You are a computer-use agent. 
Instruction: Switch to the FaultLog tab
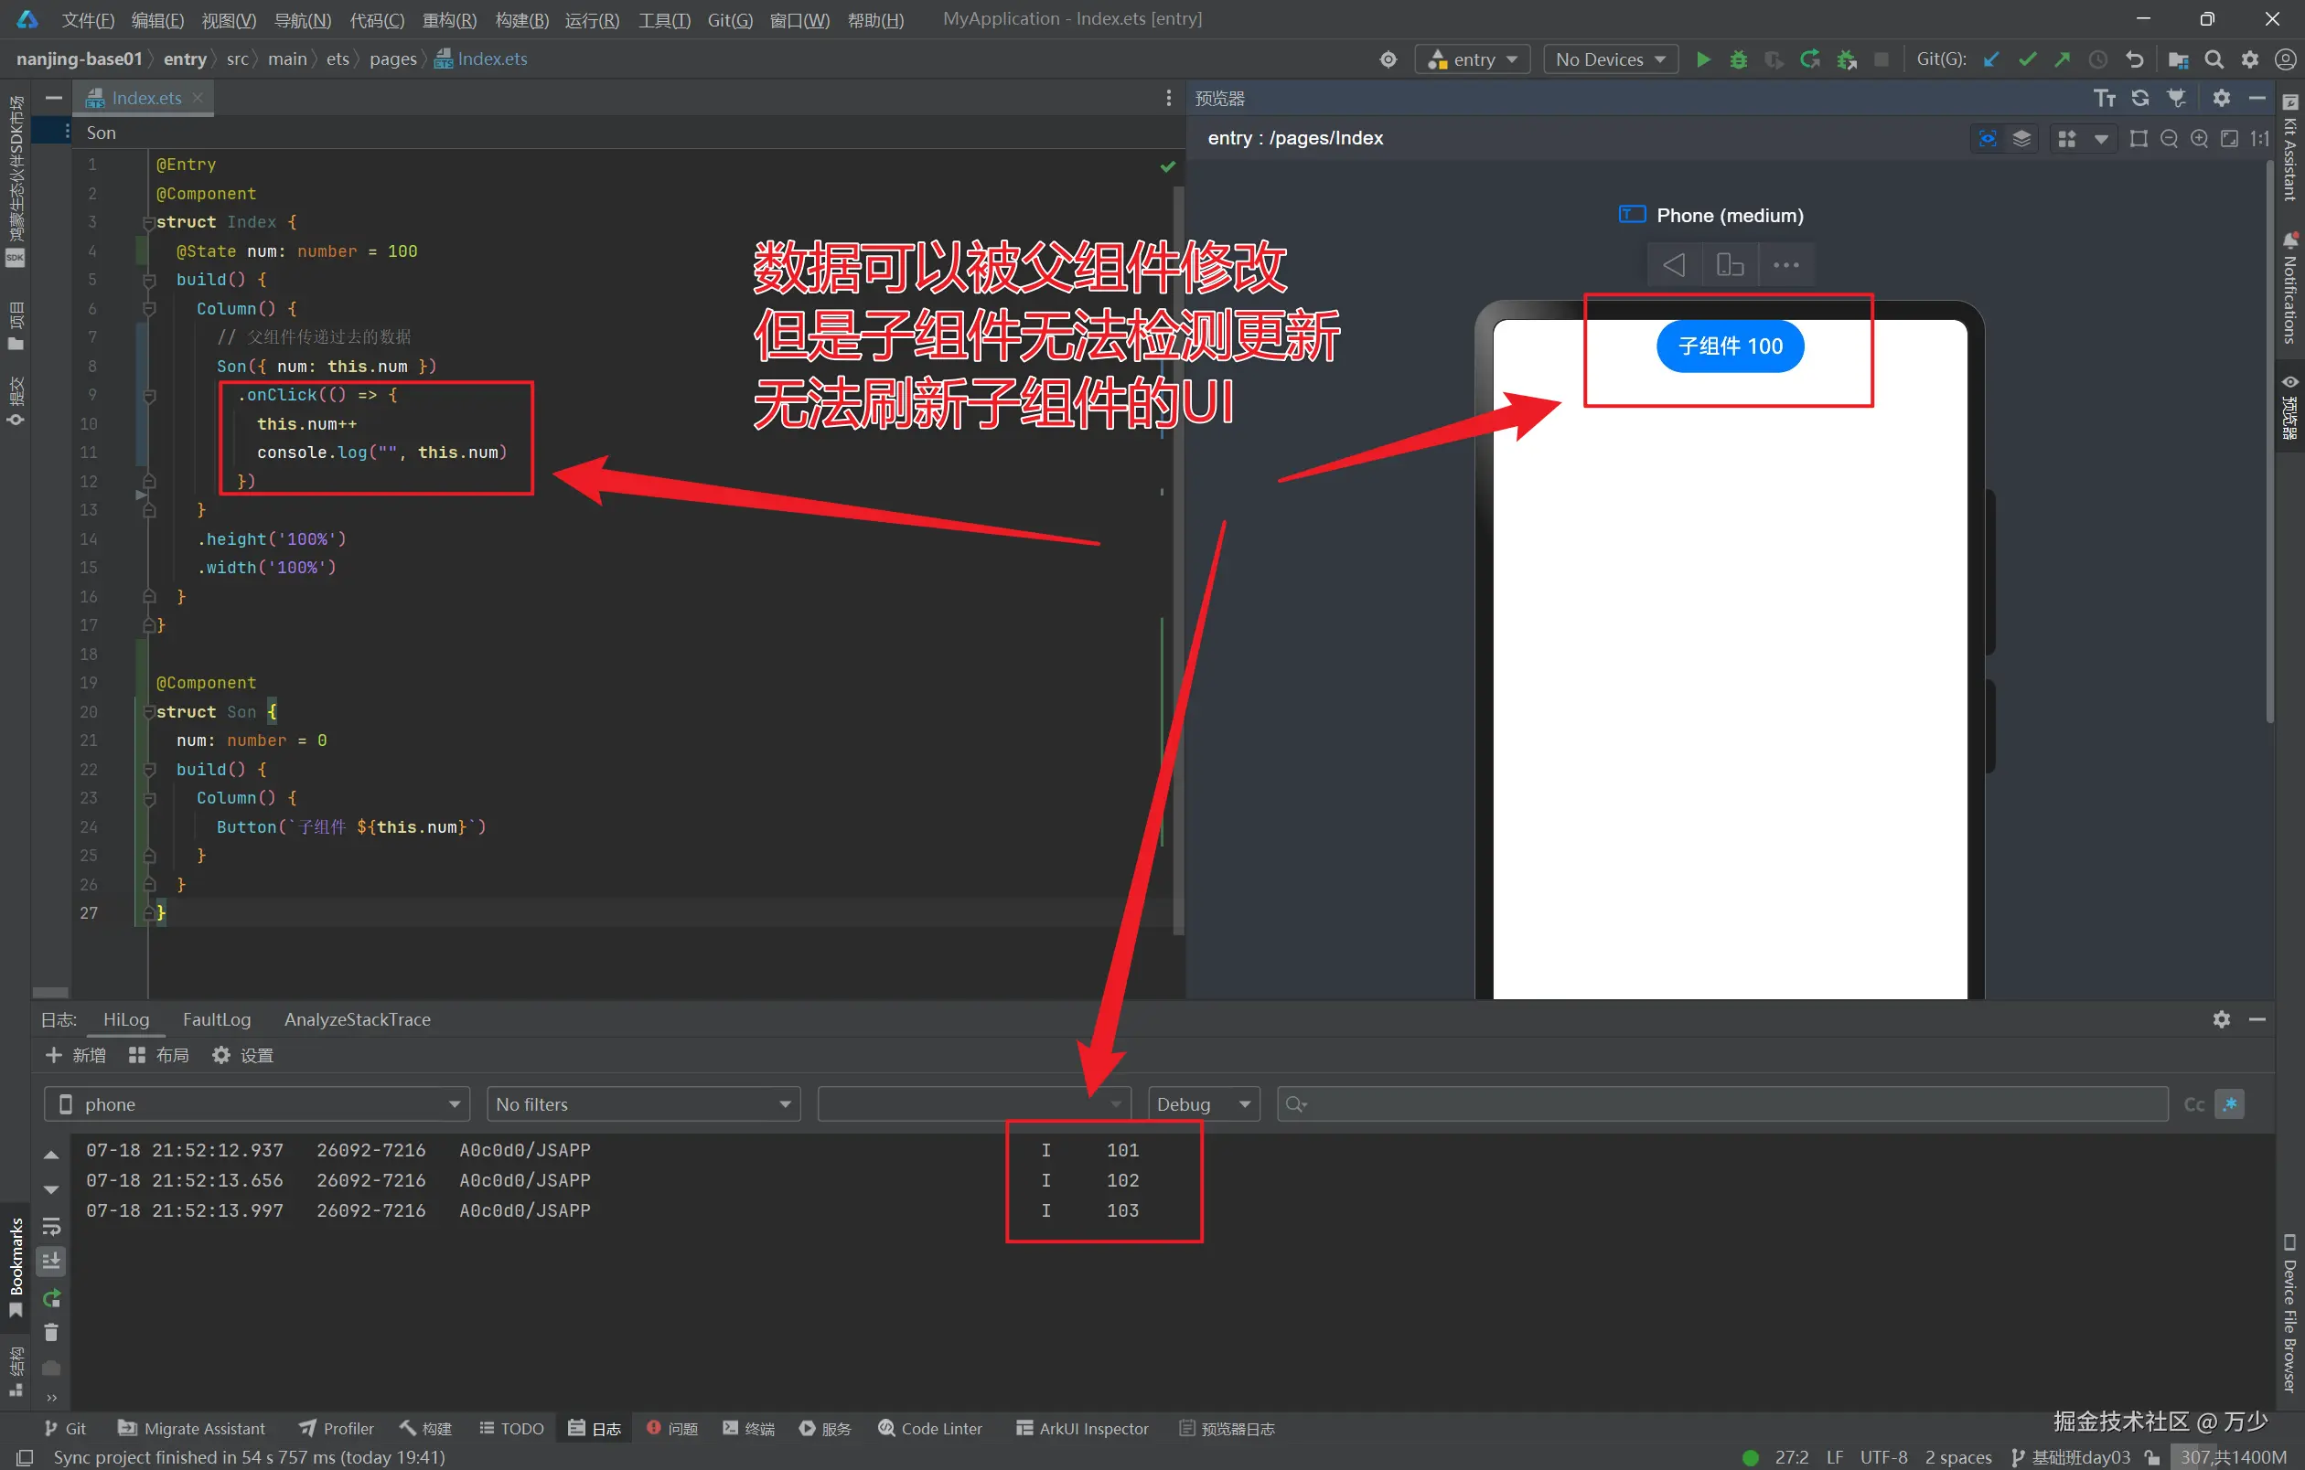(217, 1019)
